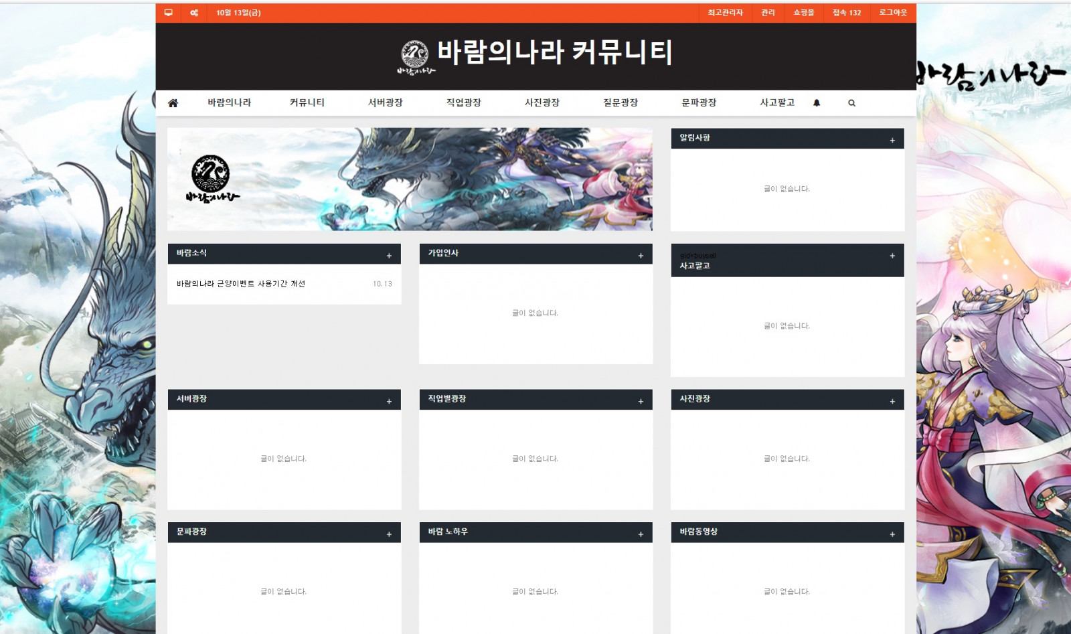1071x634 pixels.
Task: Open the 쇼핑몰 link in top bar
Action: [803, 13]
